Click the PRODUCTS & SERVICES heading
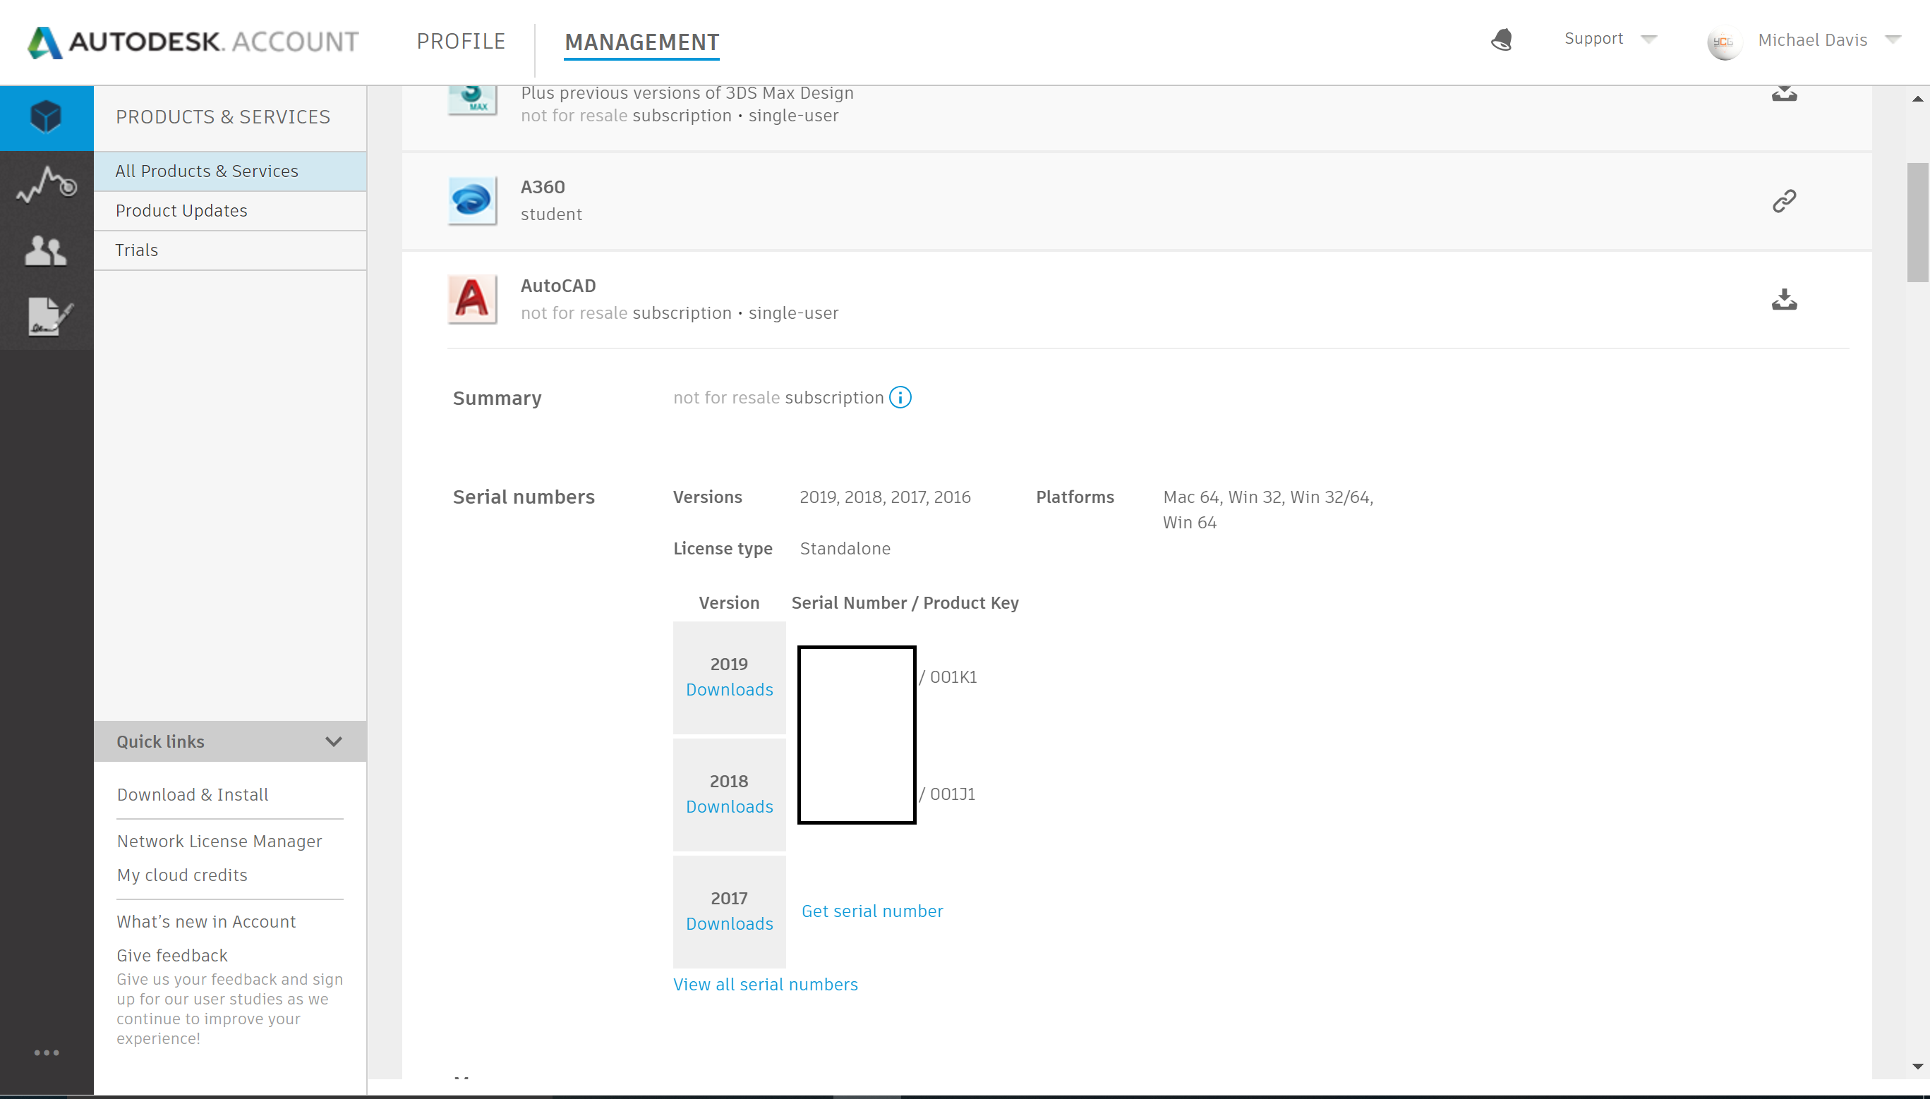 click(x=224, y=117)
